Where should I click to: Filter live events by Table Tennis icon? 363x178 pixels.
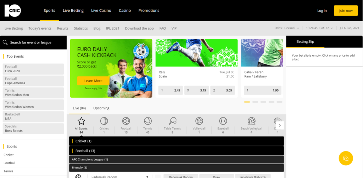tap(172, 121)
